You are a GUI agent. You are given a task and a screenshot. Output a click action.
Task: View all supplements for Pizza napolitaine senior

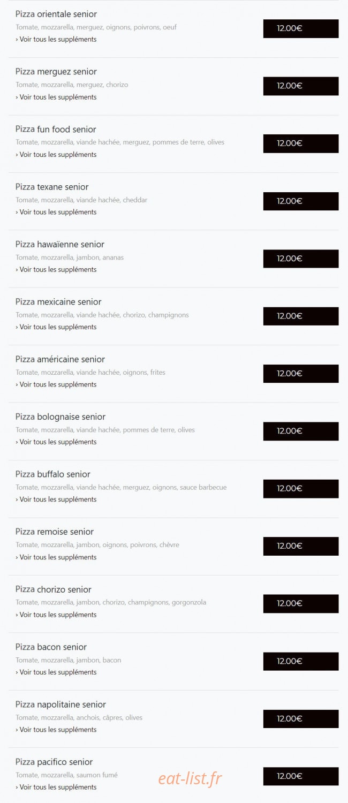click(x=56, y=730)
